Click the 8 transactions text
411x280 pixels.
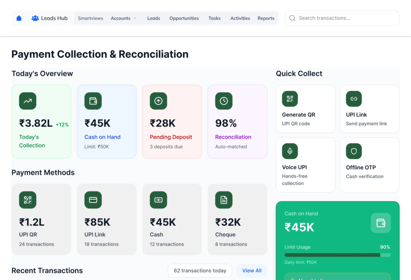(231, 244)
